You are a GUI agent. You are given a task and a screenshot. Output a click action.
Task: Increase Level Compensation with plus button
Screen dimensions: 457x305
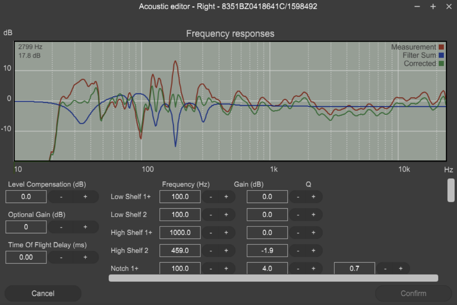pyautogui.click(x=85, y=197)
